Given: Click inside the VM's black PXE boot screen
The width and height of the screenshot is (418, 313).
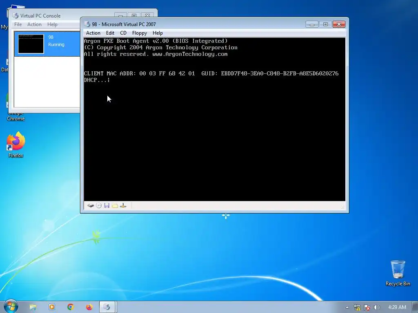Looking at the screenshot, I should [x=215, y=119].
